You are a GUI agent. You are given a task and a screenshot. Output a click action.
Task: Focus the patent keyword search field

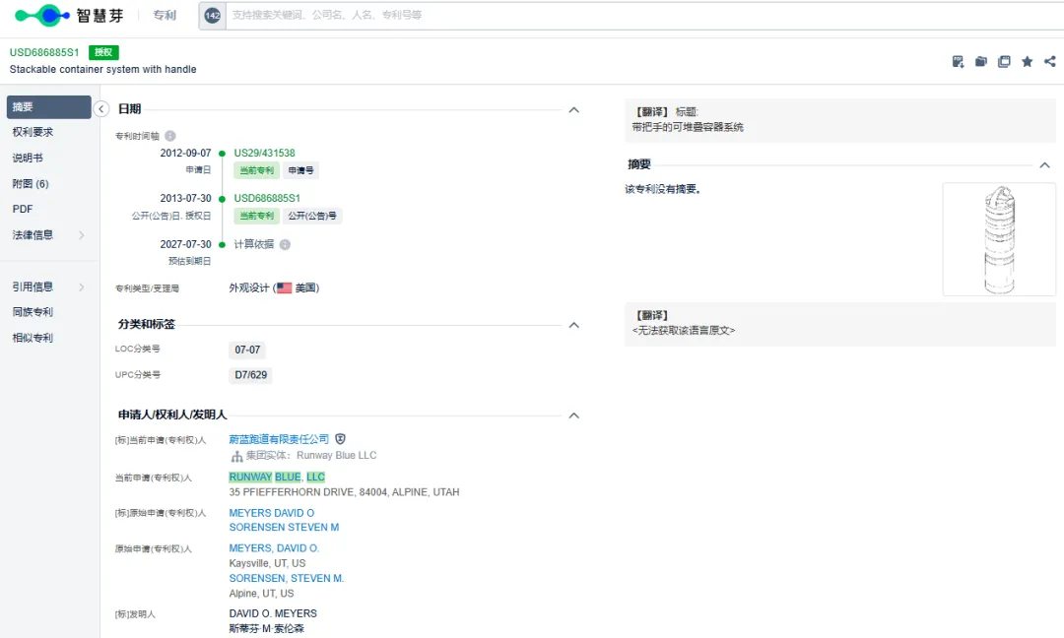(644, 15)
